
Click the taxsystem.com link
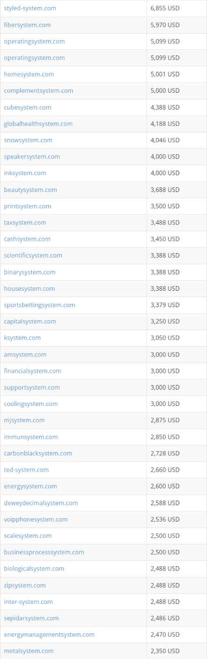click(x=25, y=222)
